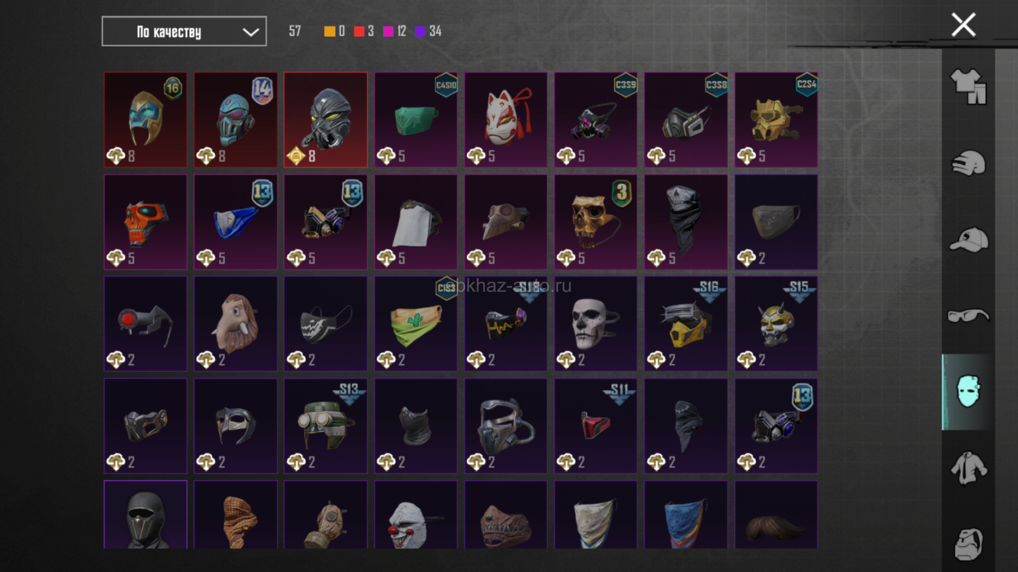Viewport: 1018px width, 572px height.
Task: Switch to the baseball cap category
Action: pos(968,239)
